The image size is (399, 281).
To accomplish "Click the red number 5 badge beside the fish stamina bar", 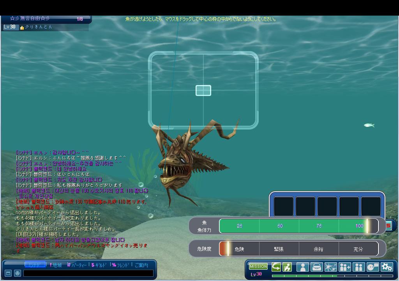I will tap(388, 226).
